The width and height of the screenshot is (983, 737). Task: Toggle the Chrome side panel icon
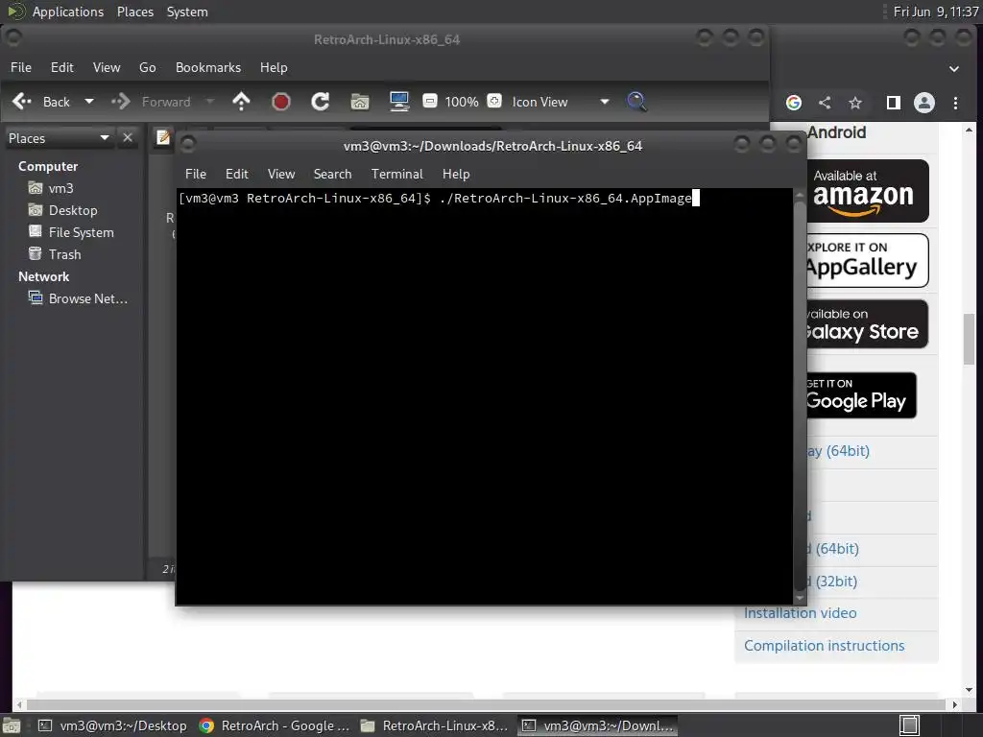click(x=894, y=102)
